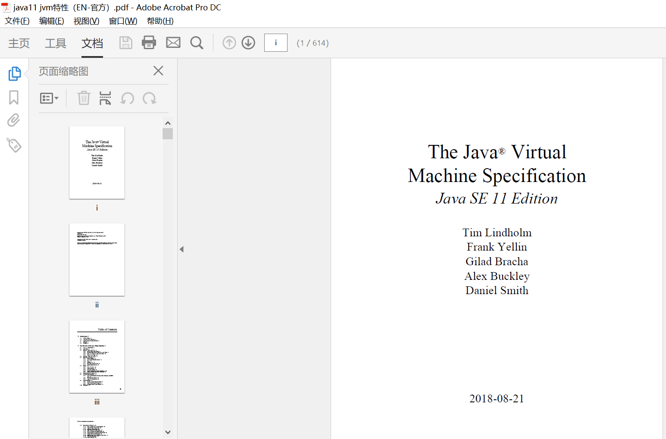Open the 视图(V) menu
Screen dimensions: 666x439
(x=87, y=21)
